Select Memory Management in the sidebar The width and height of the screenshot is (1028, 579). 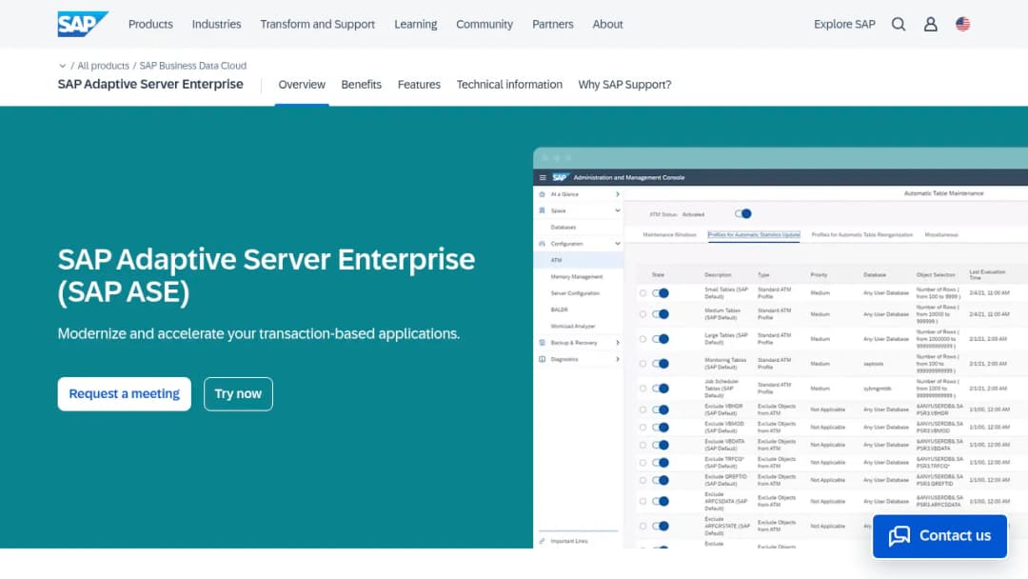(576, 277)
